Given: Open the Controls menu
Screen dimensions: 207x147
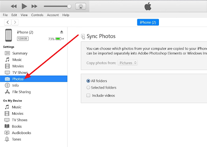Looking at the screenshot, I should click(37, 15).
